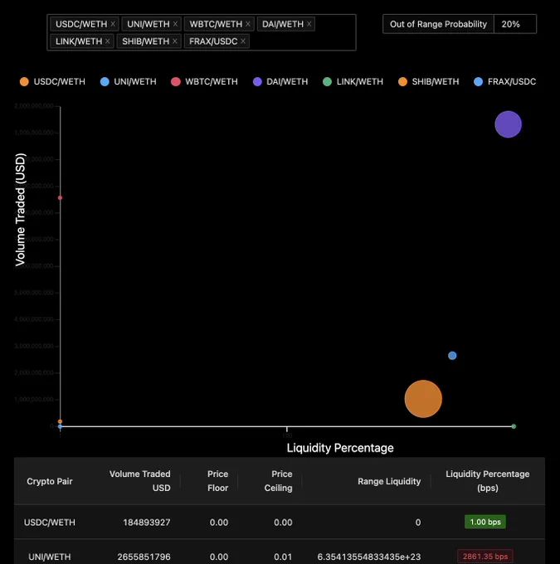Toggle DAI/WETH series in the legend

tap(280, 81)
